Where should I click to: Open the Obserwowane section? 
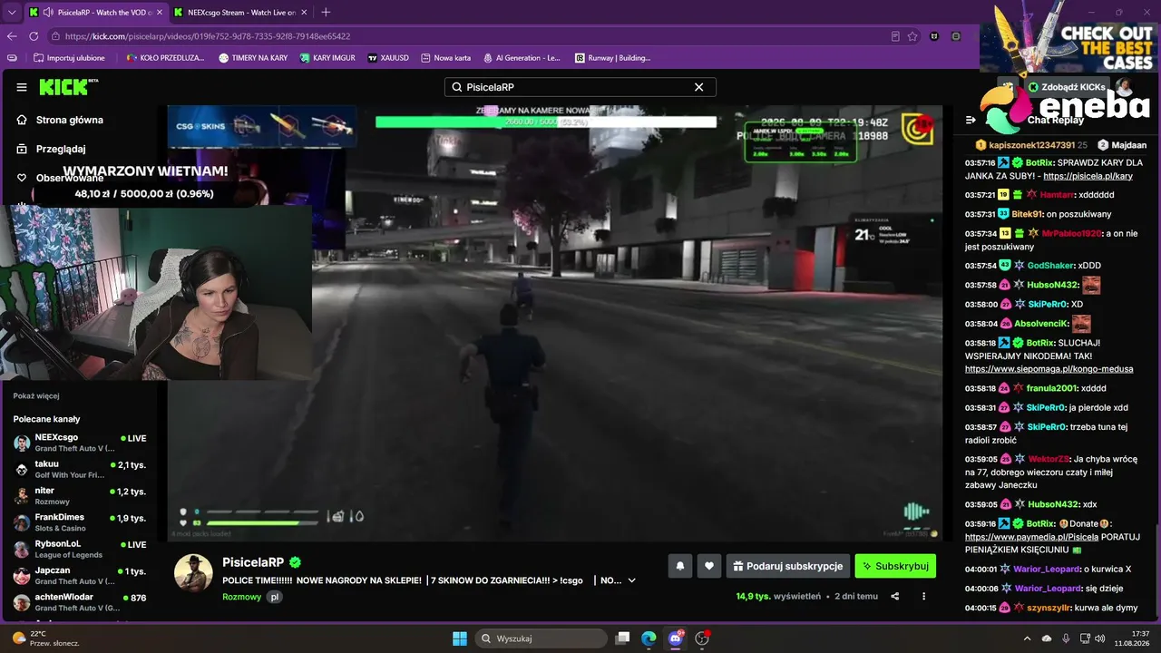click(x=69, y=178)
